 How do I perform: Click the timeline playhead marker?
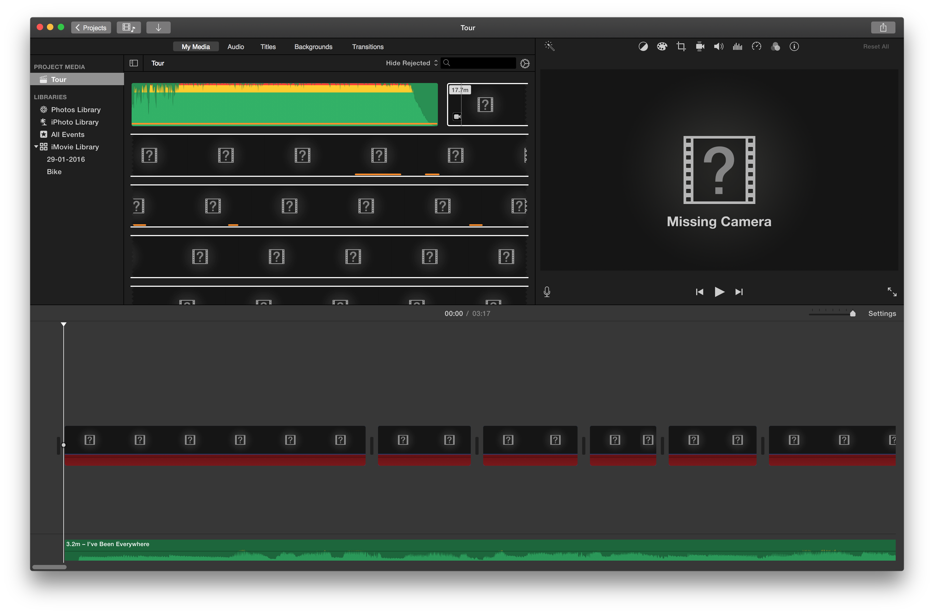tap(64, 325)
